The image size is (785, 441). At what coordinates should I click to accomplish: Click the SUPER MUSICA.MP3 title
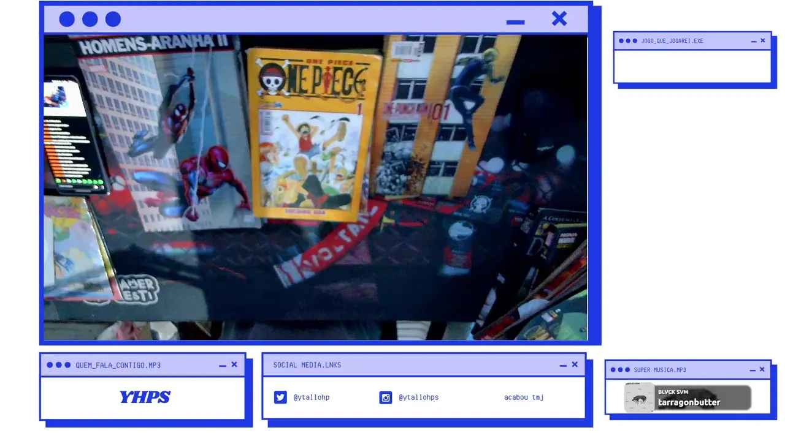[x=660, y=370]
